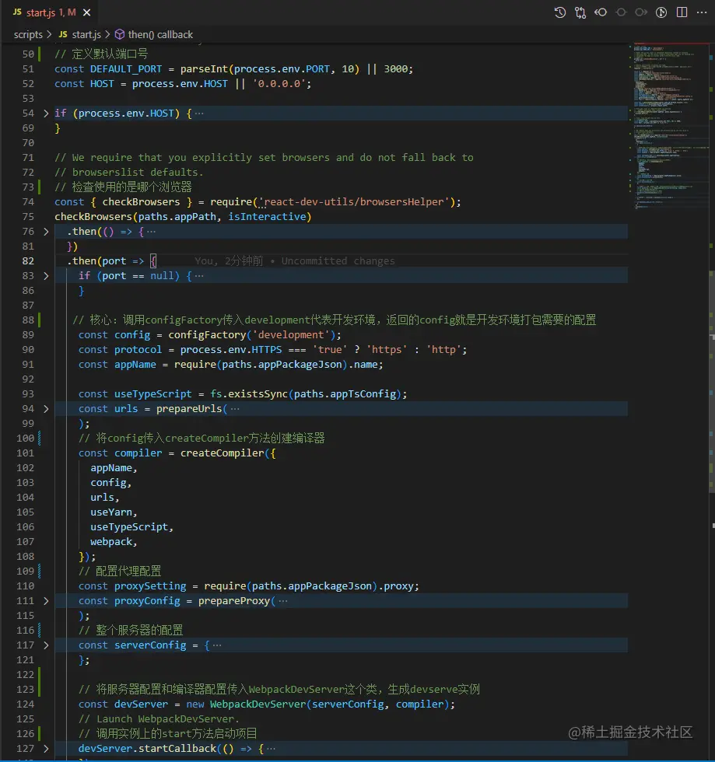The width and height of the screenshot is (715, 762).
Task: Click the dimmed commit circle icon
Action: [621, 12]
